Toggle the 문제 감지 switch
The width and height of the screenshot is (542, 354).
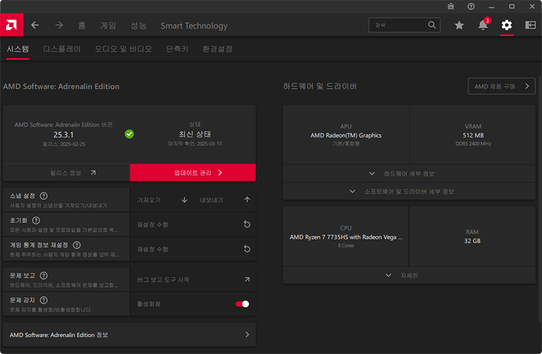coord(242,304)
